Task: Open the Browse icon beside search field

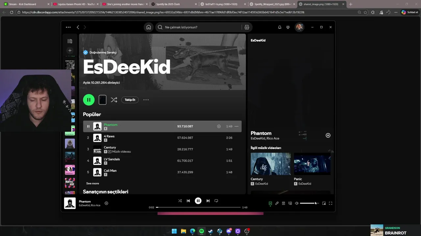Action: click(247, 27)
